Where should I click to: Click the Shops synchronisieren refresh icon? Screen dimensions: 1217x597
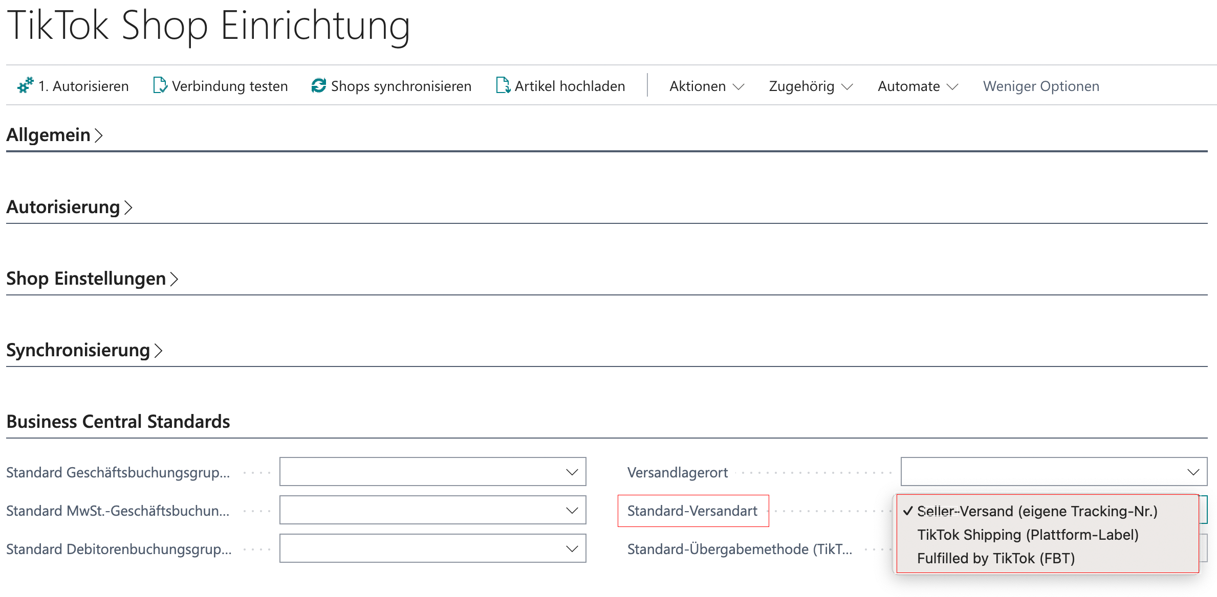318,85
